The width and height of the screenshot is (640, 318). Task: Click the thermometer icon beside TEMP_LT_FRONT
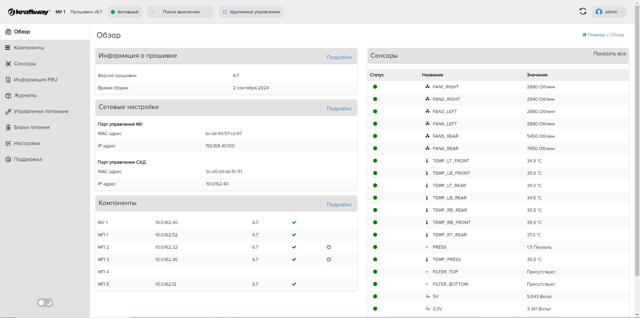point(427,161)
